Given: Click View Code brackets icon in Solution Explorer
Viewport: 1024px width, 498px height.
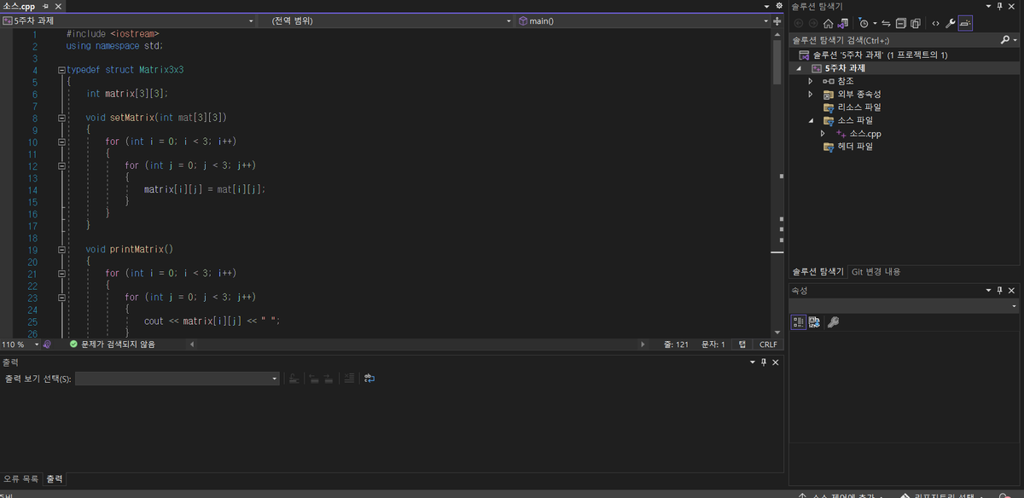Looking at the screenshot, I should 935,23.
